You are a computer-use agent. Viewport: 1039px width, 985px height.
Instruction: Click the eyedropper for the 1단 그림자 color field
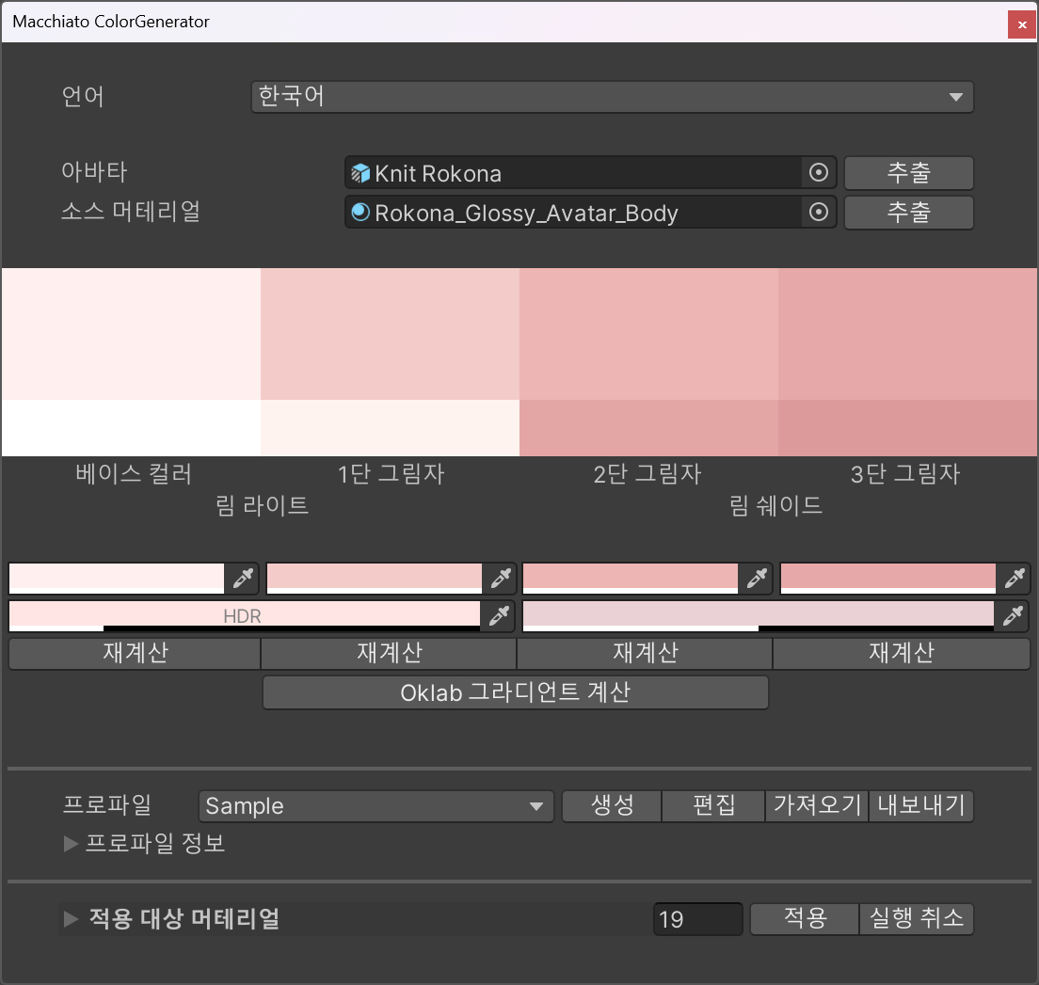point(501,579)
